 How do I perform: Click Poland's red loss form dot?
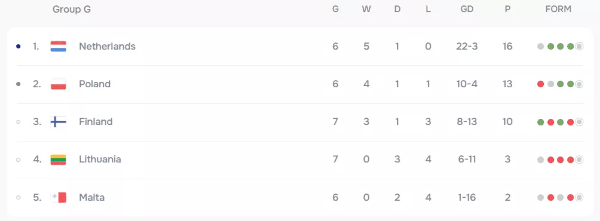tap(540, 84)
